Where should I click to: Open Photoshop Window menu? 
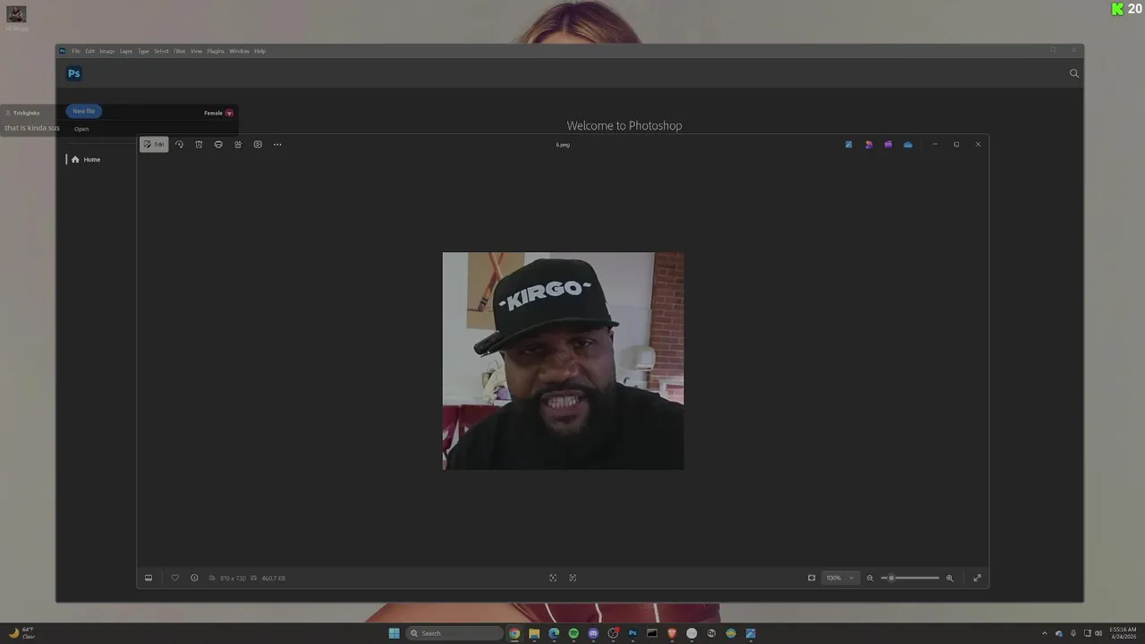pos(239,51)
